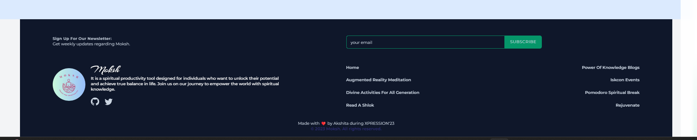Viewport: 697px width, 140px height.
Task: Open the Twitter bird icon link
Action: pos(109,102)
